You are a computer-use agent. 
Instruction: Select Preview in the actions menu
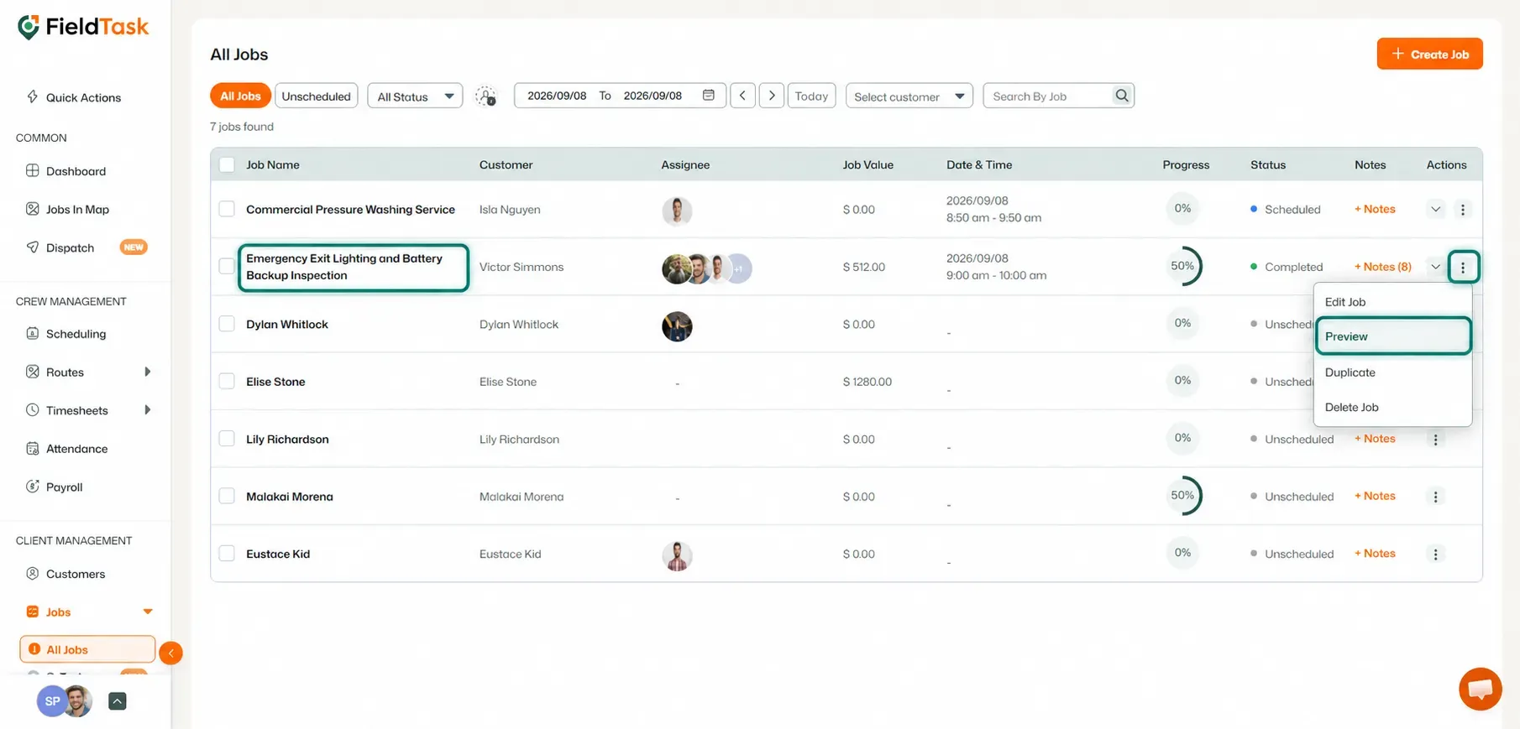click(1393, 336)
